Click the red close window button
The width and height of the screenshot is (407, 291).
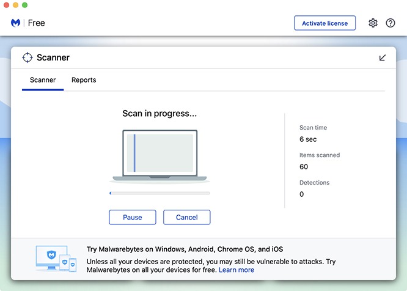tap(7, 5)
